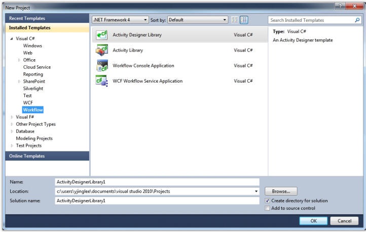Image resolution: width=366 pixels, height=232 pixels.
Task: Select the Modeling Projects node
Action: pyautogui.click(x=34, y=138)
